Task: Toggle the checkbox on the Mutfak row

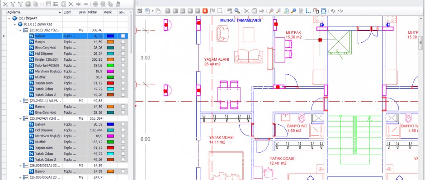Action: [x=123, y=77]
